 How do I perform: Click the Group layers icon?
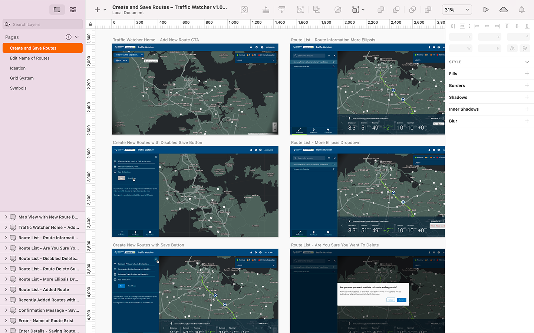point(300,10)
